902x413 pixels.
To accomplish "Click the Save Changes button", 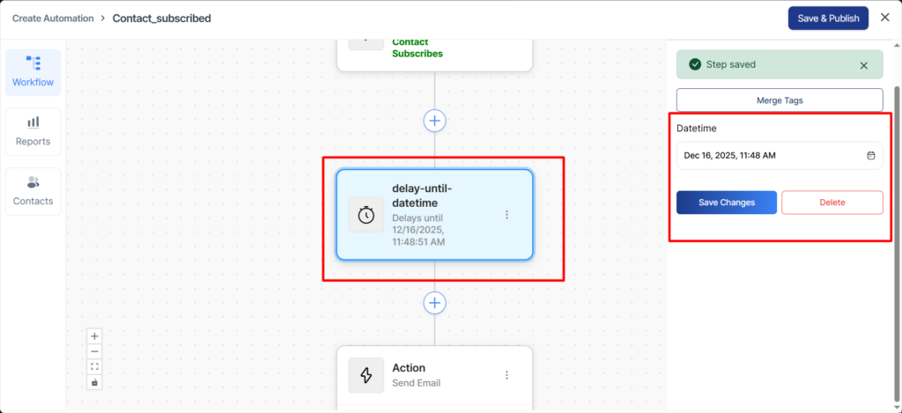I will pos(726,203).
